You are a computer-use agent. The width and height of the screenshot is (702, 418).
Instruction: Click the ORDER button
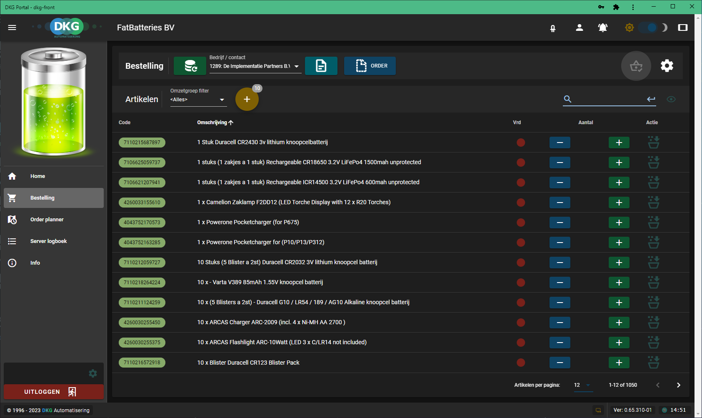[x=370, y=66]
